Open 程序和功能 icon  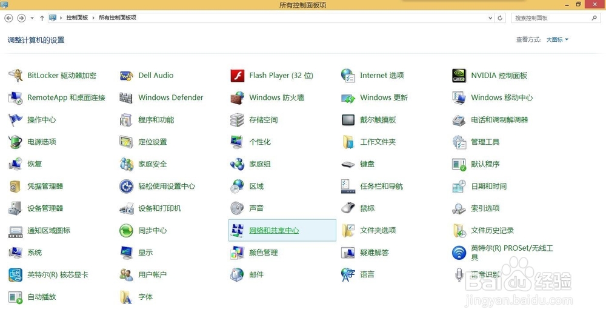(127, 120)
